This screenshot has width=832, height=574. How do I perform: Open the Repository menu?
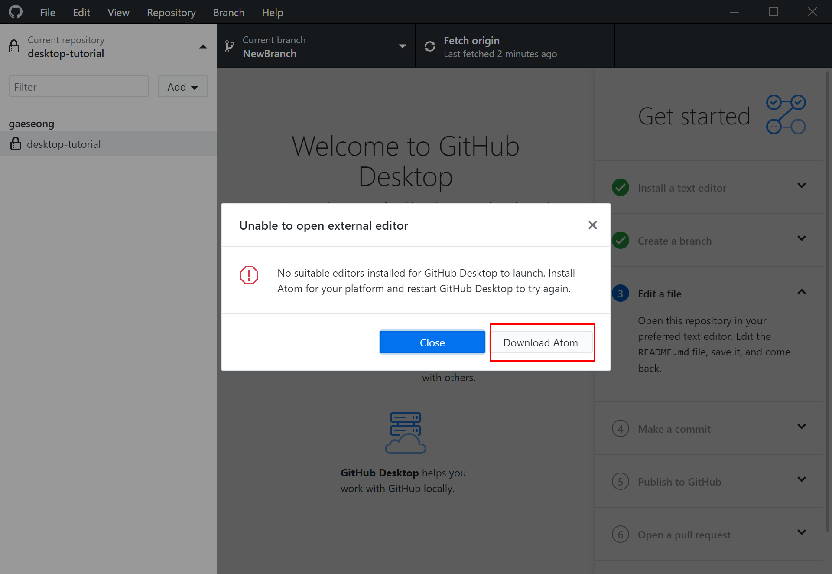pos(171,12)
